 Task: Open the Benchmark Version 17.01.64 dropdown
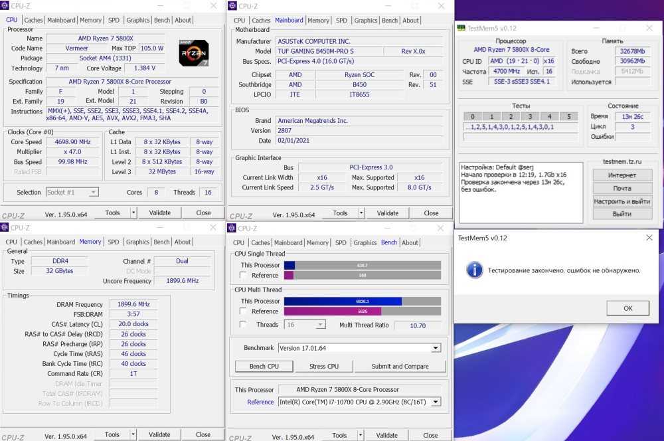click(x=436, y=348)
